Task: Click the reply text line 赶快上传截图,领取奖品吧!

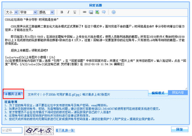Action: (x=29, y=50)
